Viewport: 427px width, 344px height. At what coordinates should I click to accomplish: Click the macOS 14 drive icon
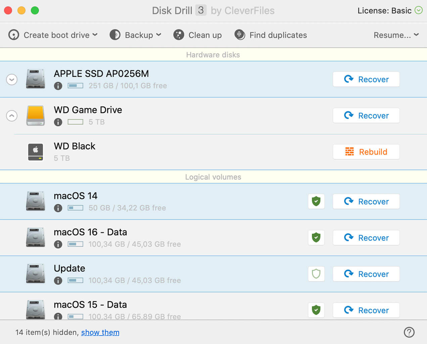pyautogui.click(x=36, y=201)
